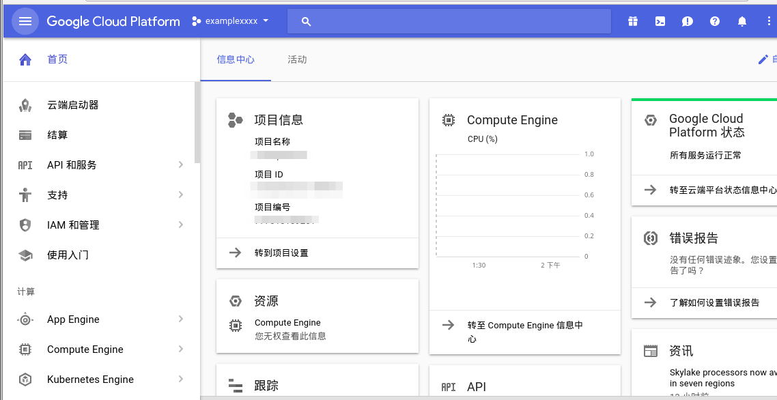Focus the top search input field
777x400 pixels.
pos(449,21)
